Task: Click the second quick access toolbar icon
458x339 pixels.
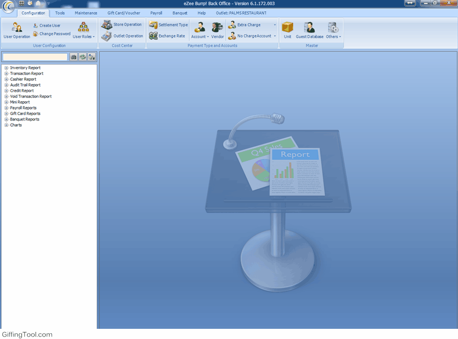Action: (x=30, y=3)
